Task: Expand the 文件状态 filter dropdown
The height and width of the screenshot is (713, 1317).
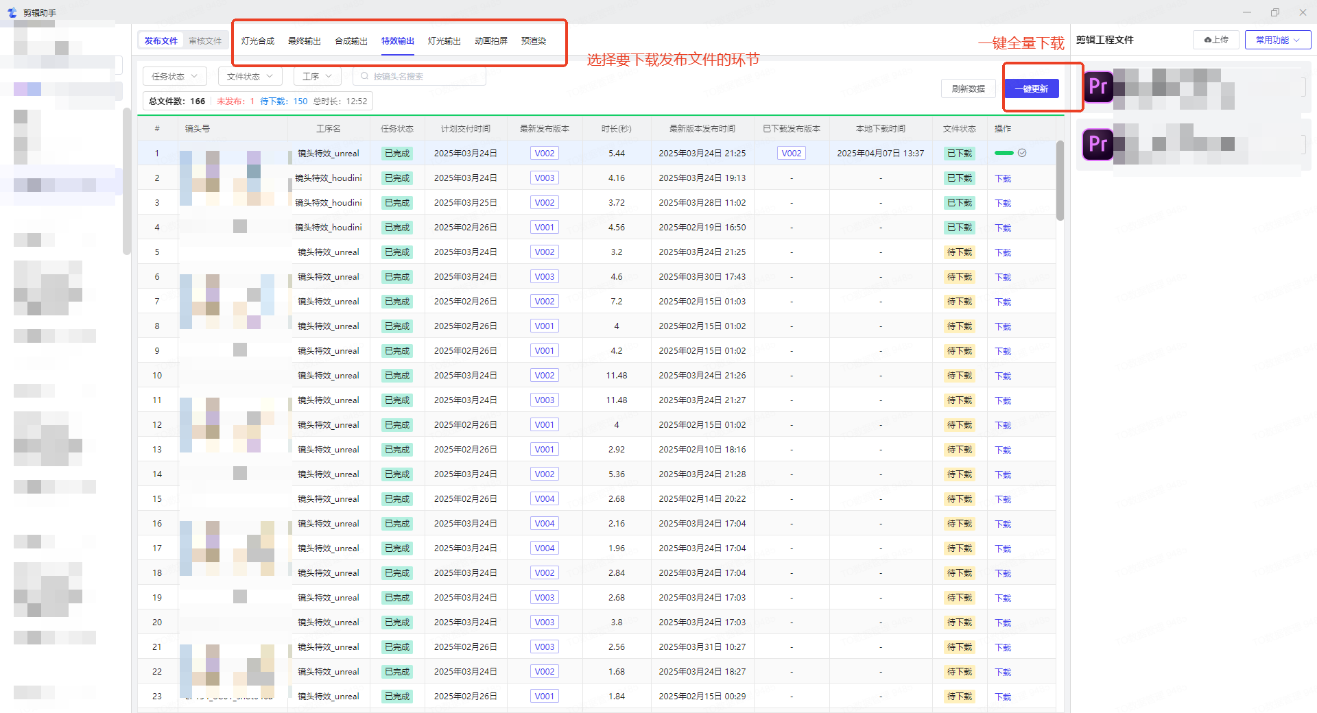Action: coord(250,76)
